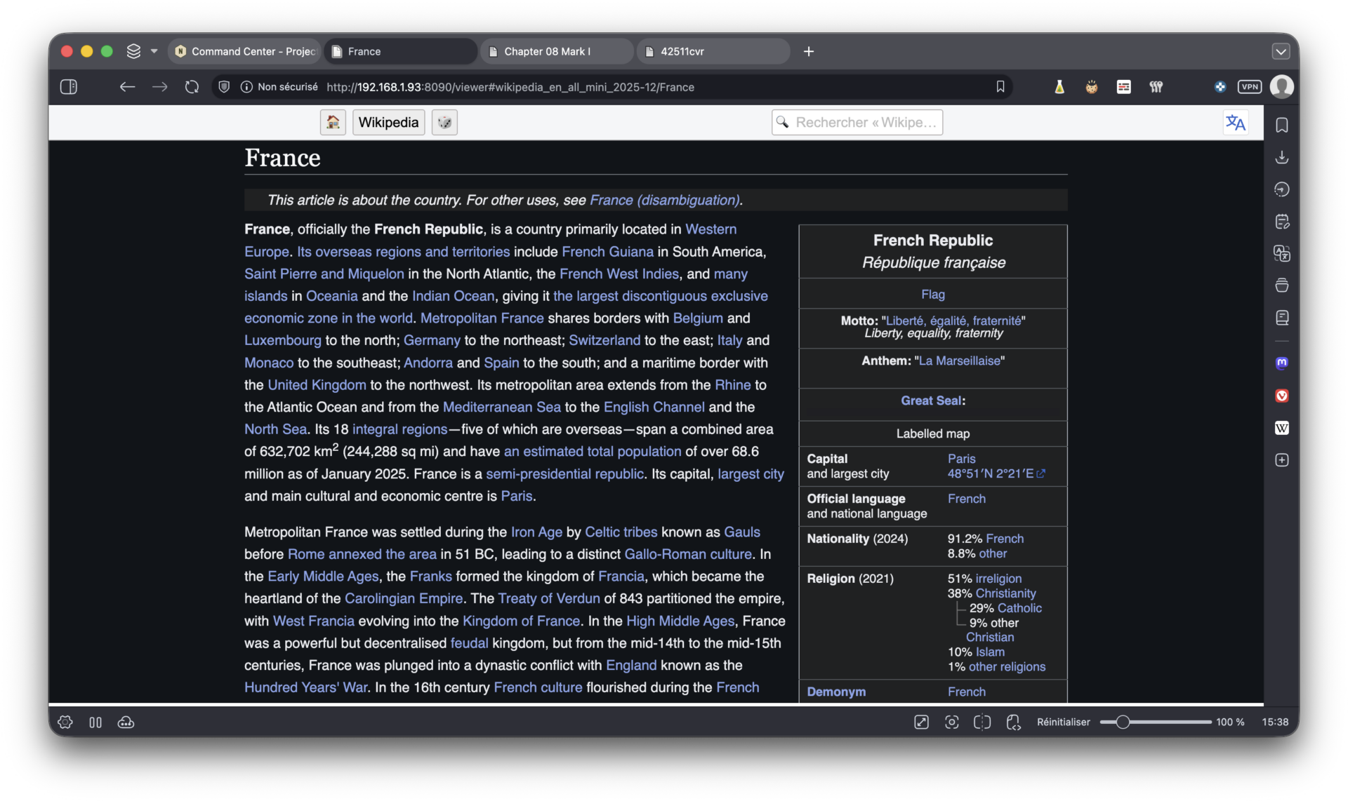
Task: Open the Wikipedia W sidebar panel
Action: pyautogui.click(x=1282, y=428)
